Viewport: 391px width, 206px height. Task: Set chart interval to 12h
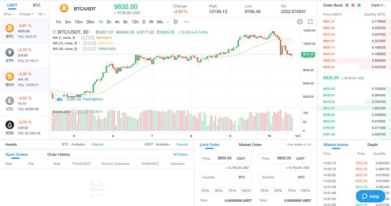tap(135, 22)
